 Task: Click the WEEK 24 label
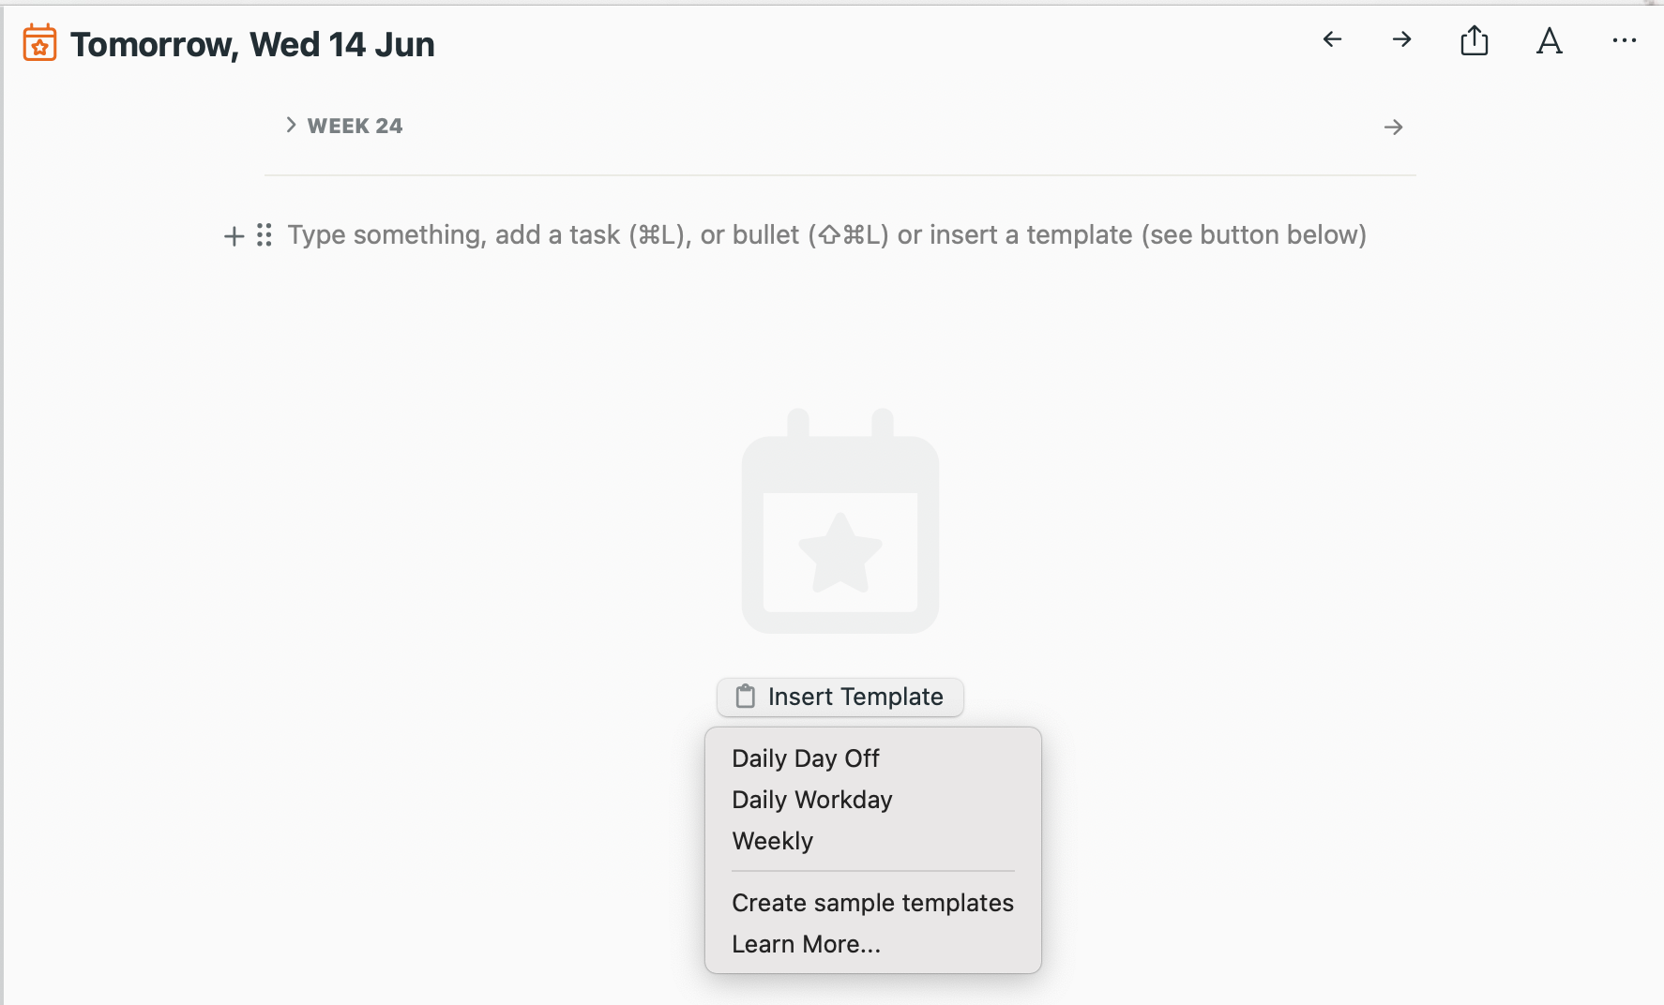tap(355, 126)
